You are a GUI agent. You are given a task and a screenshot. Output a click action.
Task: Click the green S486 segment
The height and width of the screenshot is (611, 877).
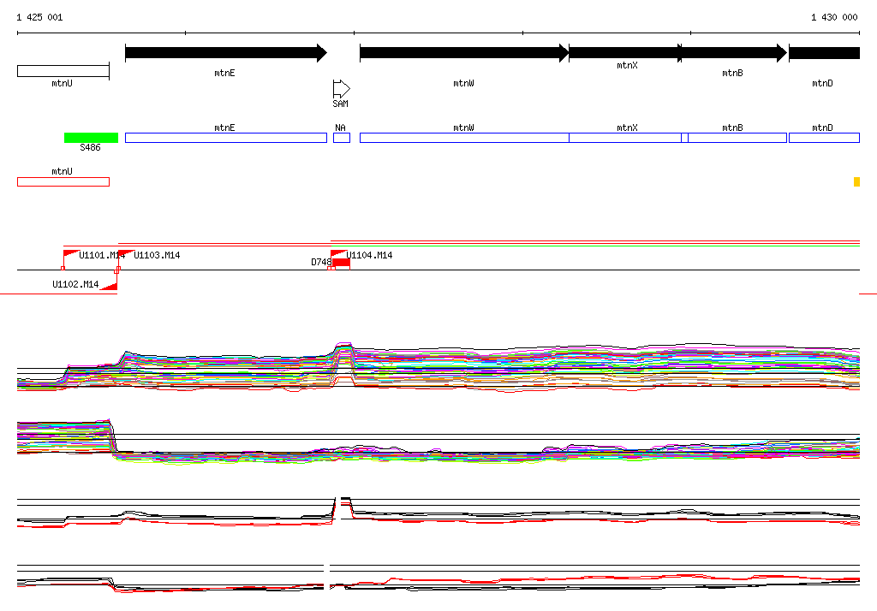click(x=91, y=138)
